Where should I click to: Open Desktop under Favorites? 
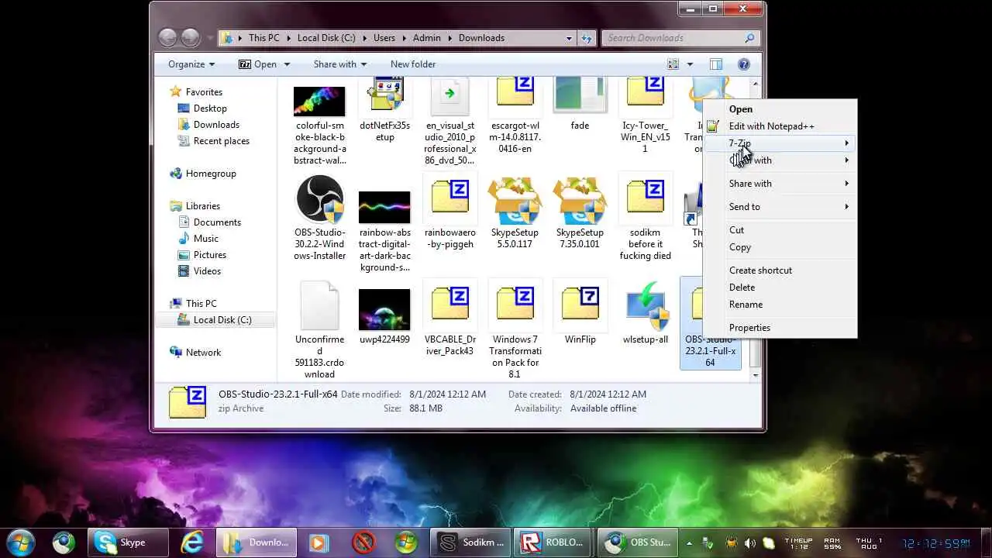pos(210,108)
